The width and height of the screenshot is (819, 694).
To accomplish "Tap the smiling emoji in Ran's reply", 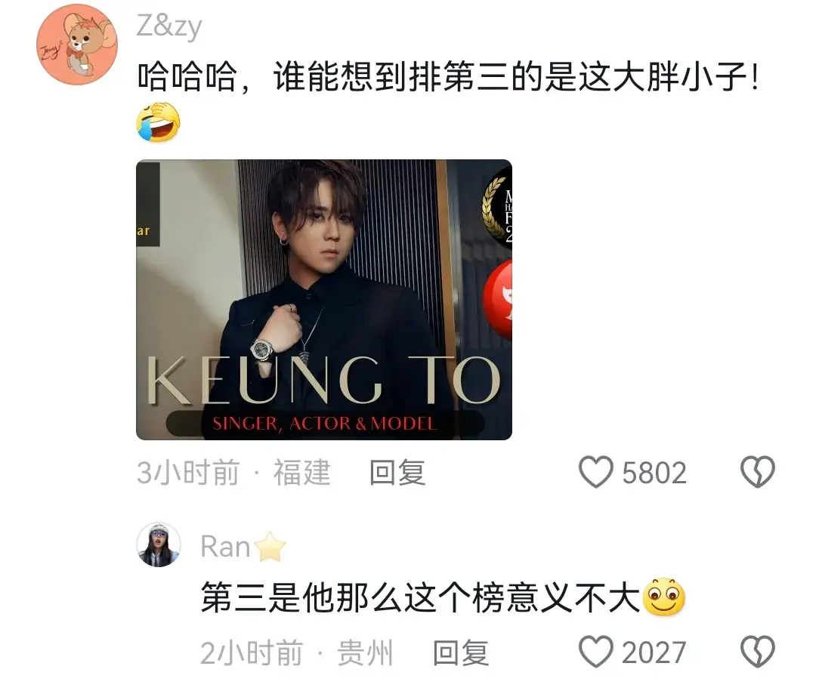I will [663, 597].
